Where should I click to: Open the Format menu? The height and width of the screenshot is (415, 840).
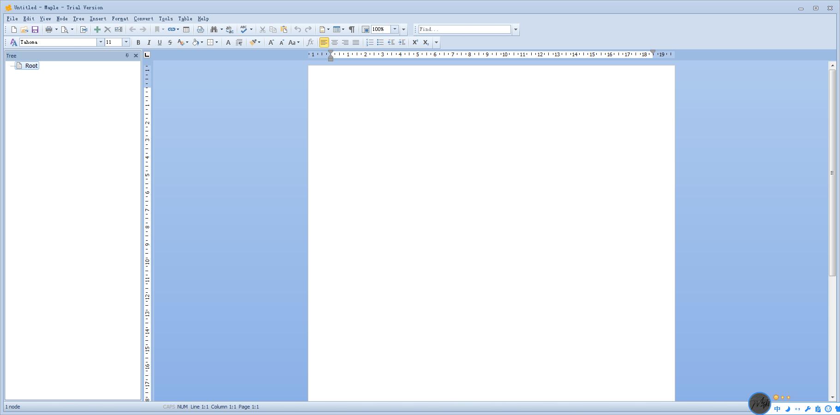point(120,19)
